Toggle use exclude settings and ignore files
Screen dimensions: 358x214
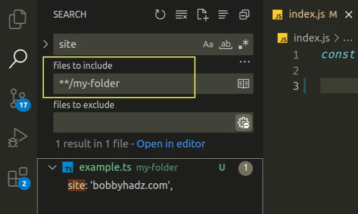click(x=243, y=123)
